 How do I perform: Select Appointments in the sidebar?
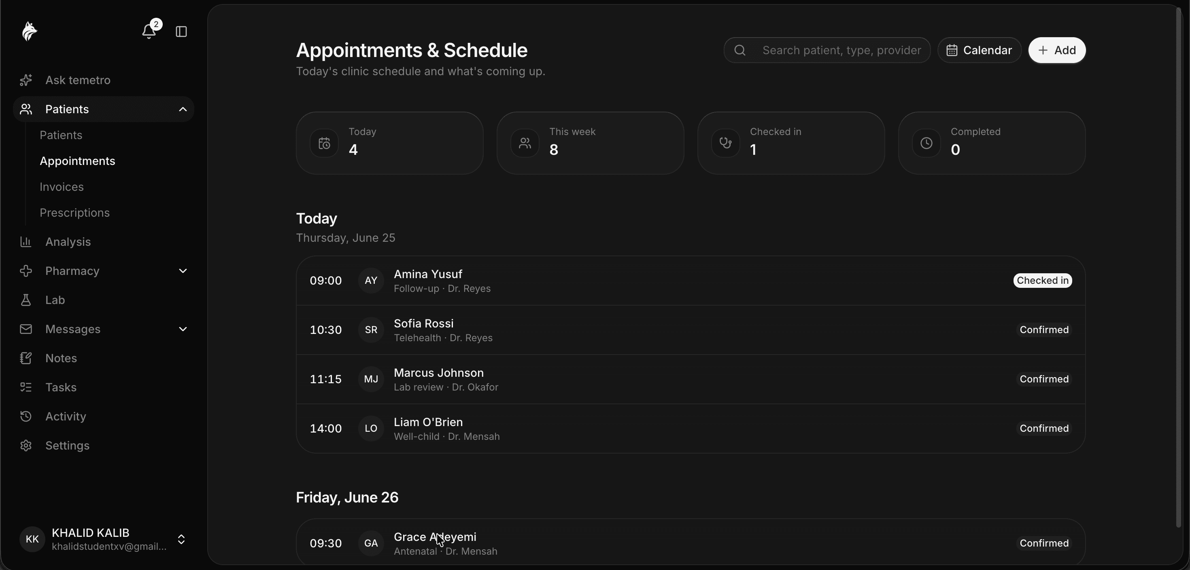[77, 160]
